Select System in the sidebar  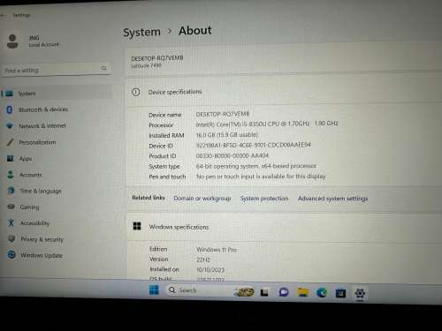tap(57, 94)
